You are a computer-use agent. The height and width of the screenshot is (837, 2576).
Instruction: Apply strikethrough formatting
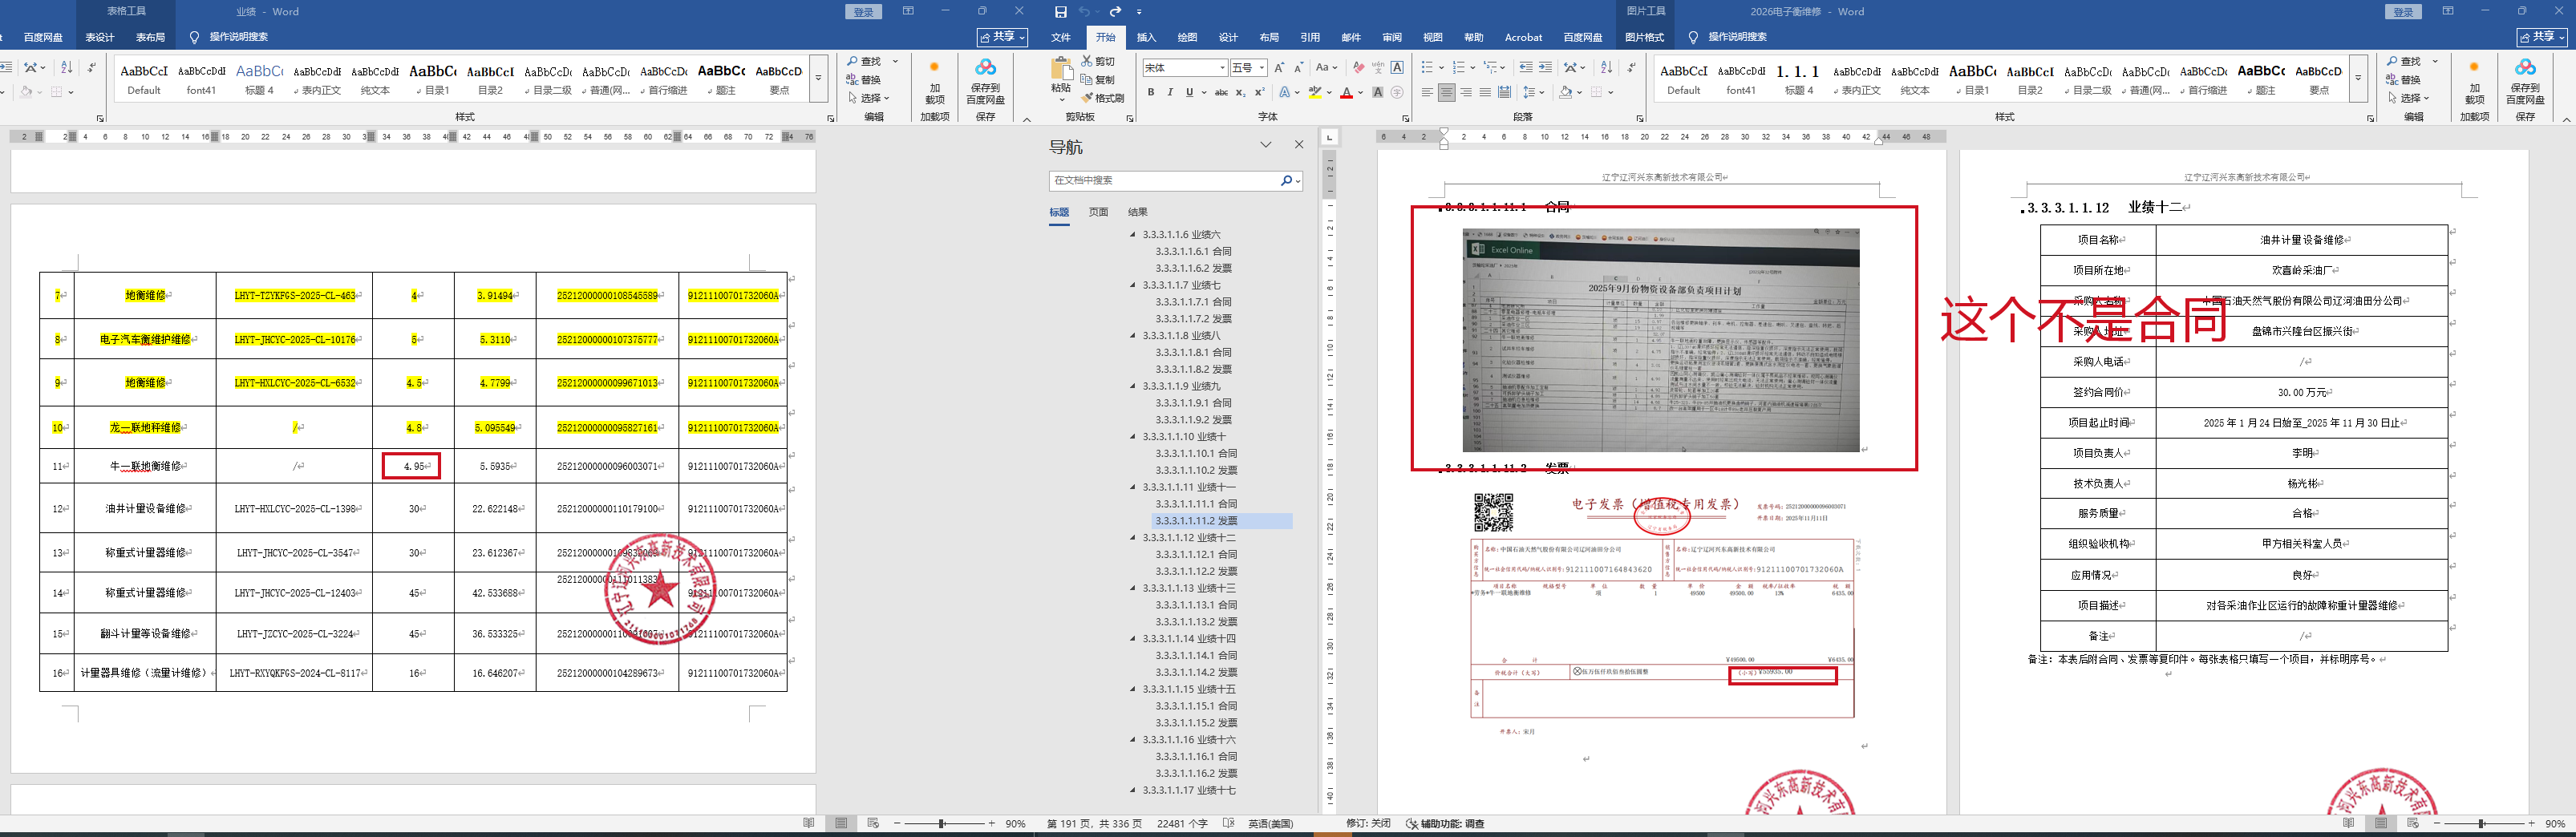[x=1221, y=93]
